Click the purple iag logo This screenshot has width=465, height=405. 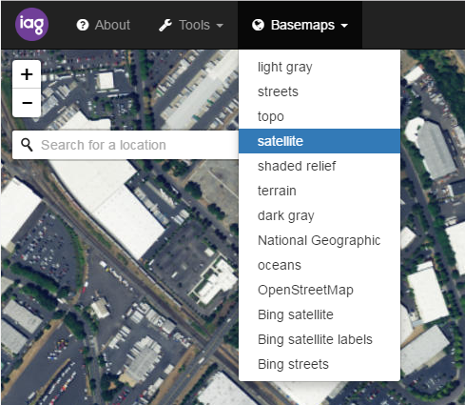[31, 25]
